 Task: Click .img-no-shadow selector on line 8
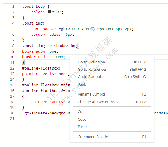pos(52,46)
